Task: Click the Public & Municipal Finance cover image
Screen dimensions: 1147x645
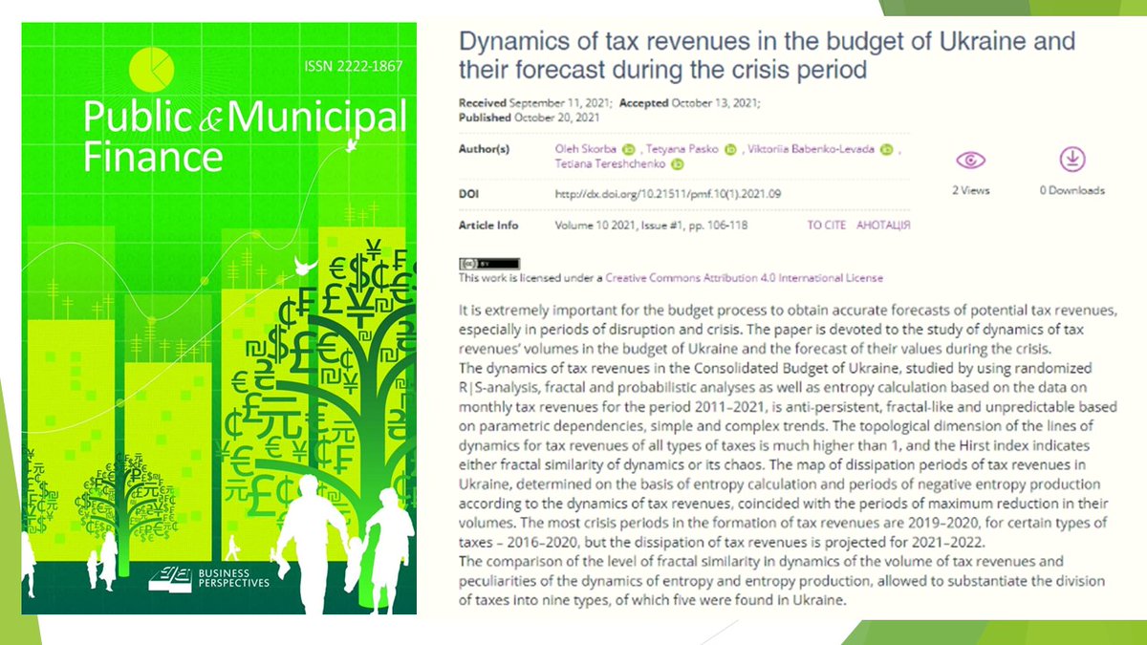Action: click(219, 318)
